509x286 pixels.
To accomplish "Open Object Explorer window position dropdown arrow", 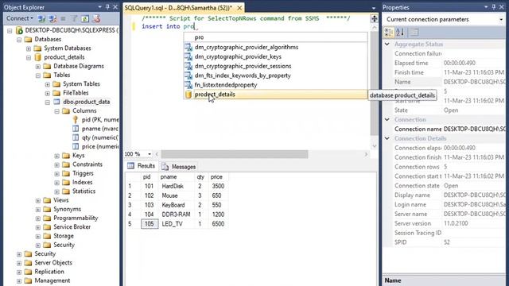I will coord(99,7).
